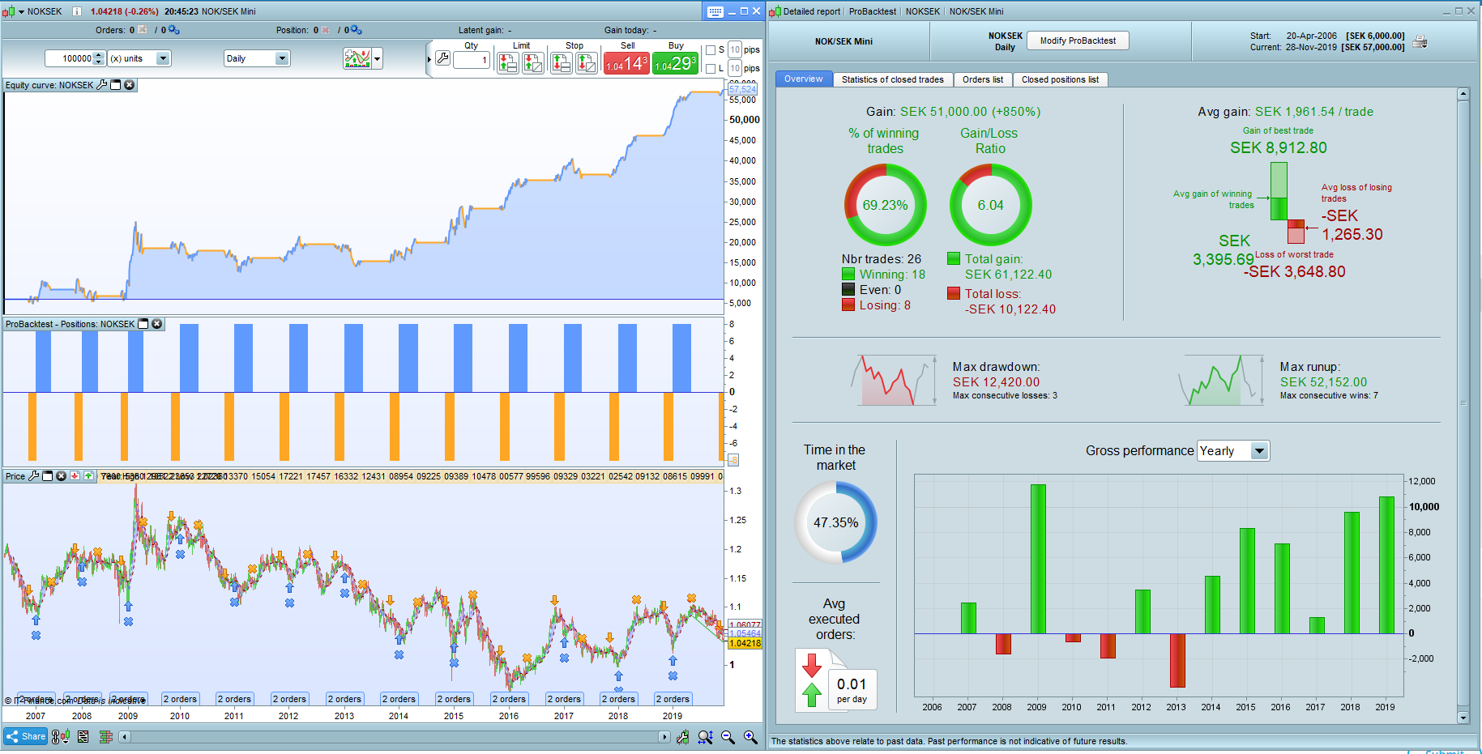Open the indicators and trading systems icon
This screenshot has width=1482, height=754.
click(x=357, y=58)
